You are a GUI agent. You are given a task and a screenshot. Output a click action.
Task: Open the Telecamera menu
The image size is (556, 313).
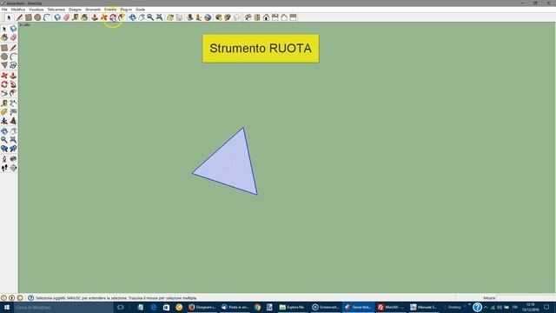pos(56,10)
